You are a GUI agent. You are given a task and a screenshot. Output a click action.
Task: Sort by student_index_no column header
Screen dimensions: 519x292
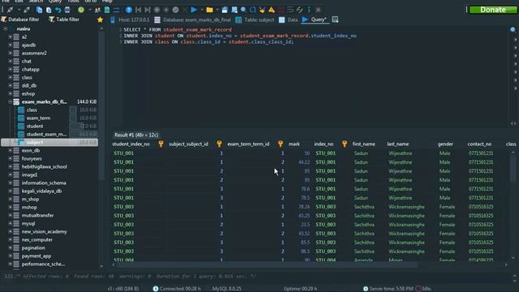click(x=131, y=144)
